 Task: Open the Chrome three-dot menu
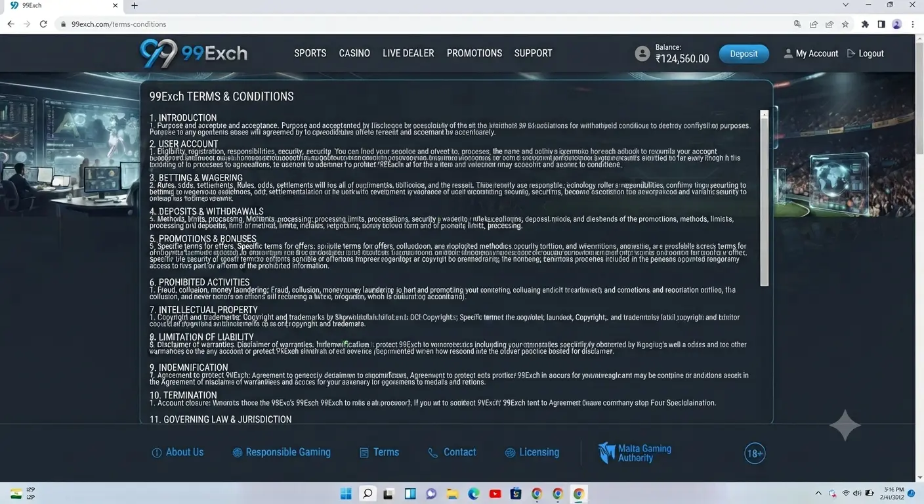click(913, 24)
